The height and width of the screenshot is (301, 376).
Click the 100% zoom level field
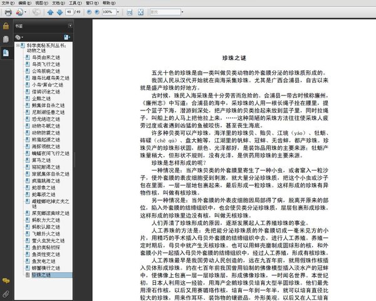pos(109,12)
